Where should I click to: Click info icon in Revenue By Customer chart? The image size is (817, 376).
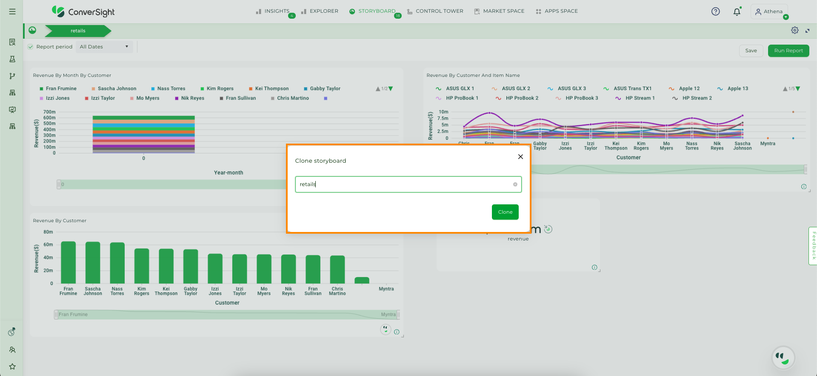397,332
